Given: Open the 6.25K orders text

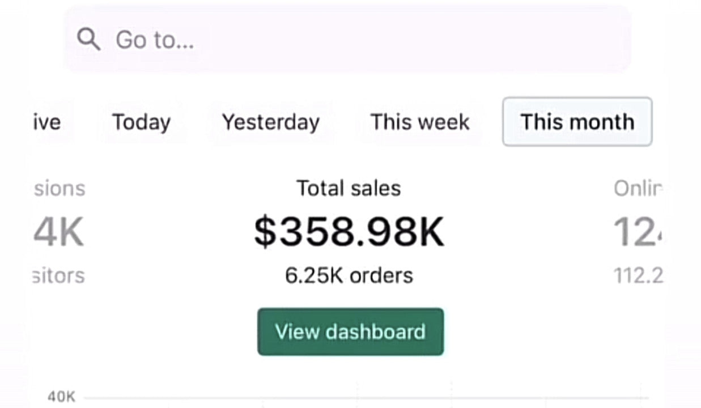Looking at the screenshot, I should point(349,275).
